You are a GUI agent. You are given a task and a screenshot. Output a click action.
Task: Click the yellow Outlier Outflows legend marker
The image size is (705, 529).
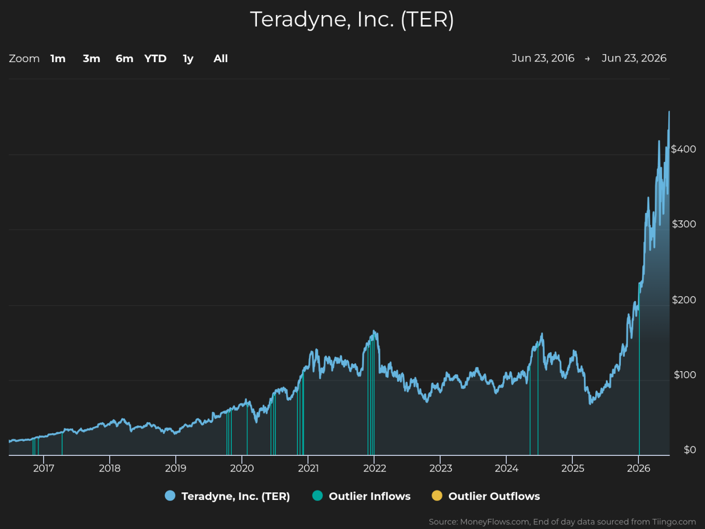(x=437, y=496)
